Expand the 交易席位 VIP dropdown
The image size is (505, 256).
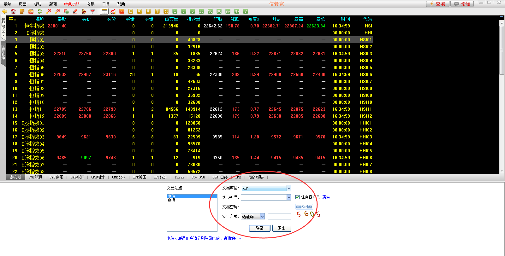[x=289, y=188]
